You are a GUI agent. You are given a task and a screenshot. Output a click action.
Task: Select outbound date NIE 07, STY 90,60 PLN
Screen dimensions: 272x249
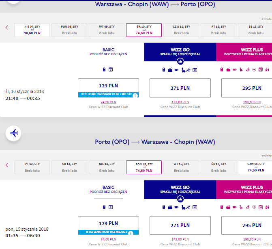[32, 30]
